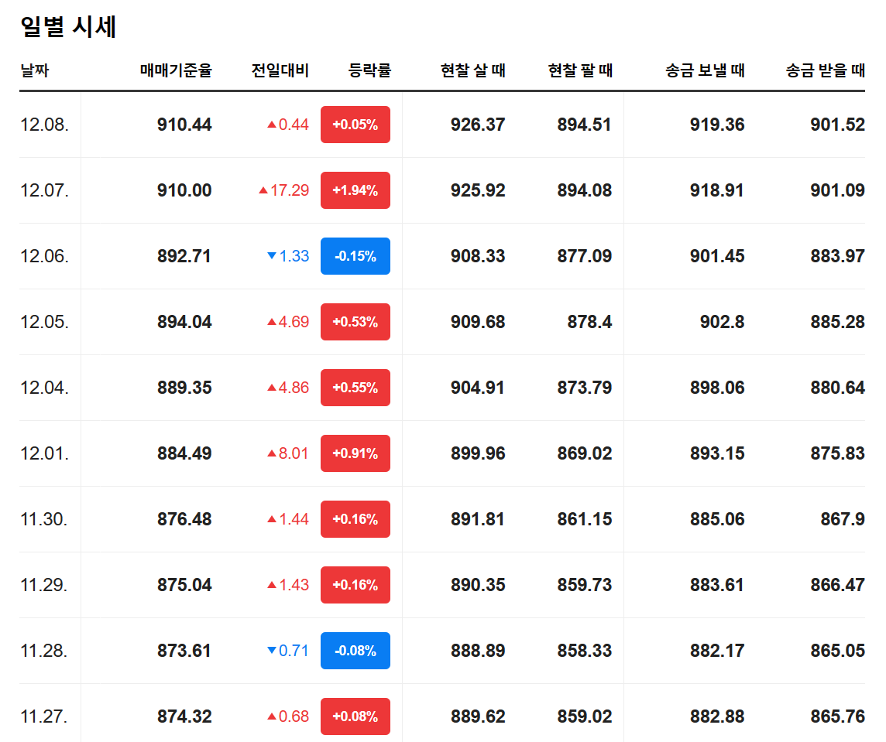This screenshot has width=886, height=742.
Task: Click the +0.55% change badge
Action: (x=355, y=388)
